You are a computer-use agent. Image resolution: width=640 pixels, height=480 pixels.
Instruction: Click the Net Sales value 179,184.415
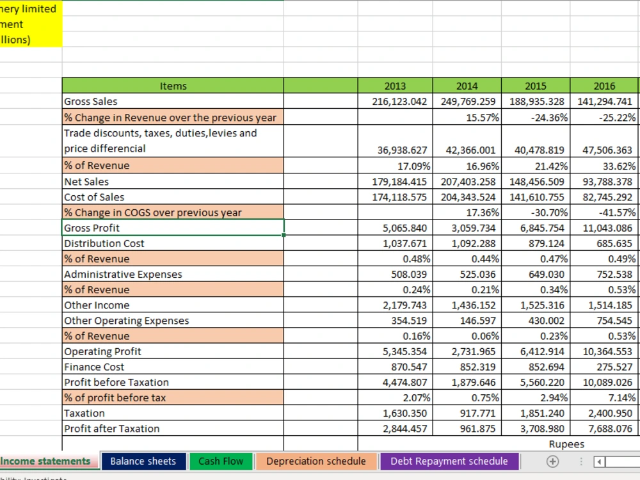coord(395,181)
